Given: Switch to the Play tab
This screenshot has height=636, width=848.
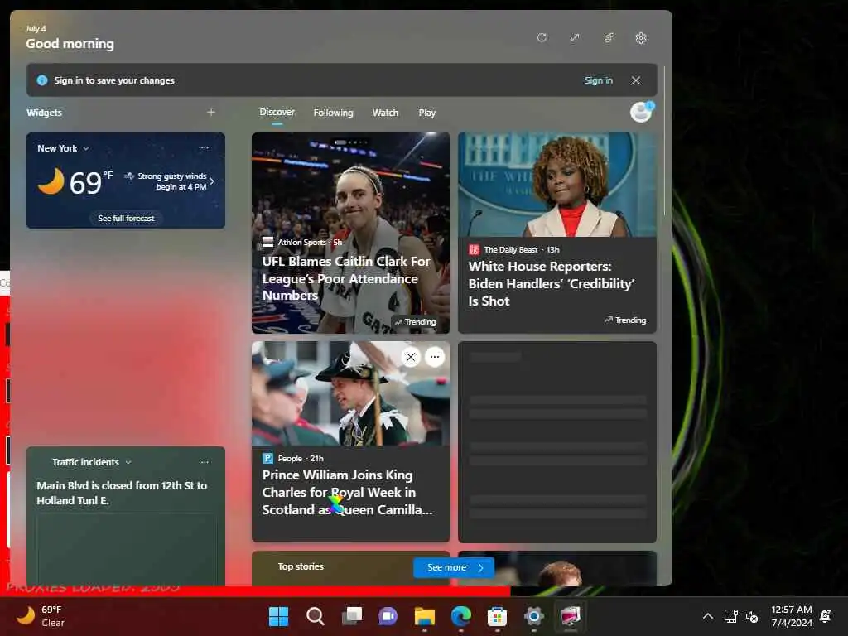Looking at the screenshot, I should (426, 113).
